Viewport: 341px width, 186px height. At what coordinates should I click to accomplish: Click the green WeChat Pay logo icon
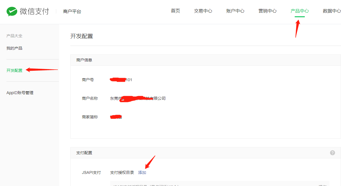coord(12,11)
